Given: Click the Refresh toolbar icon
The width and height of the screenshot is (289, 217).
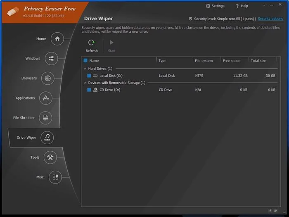Looking at the screenshot, I should pos(91,43).
